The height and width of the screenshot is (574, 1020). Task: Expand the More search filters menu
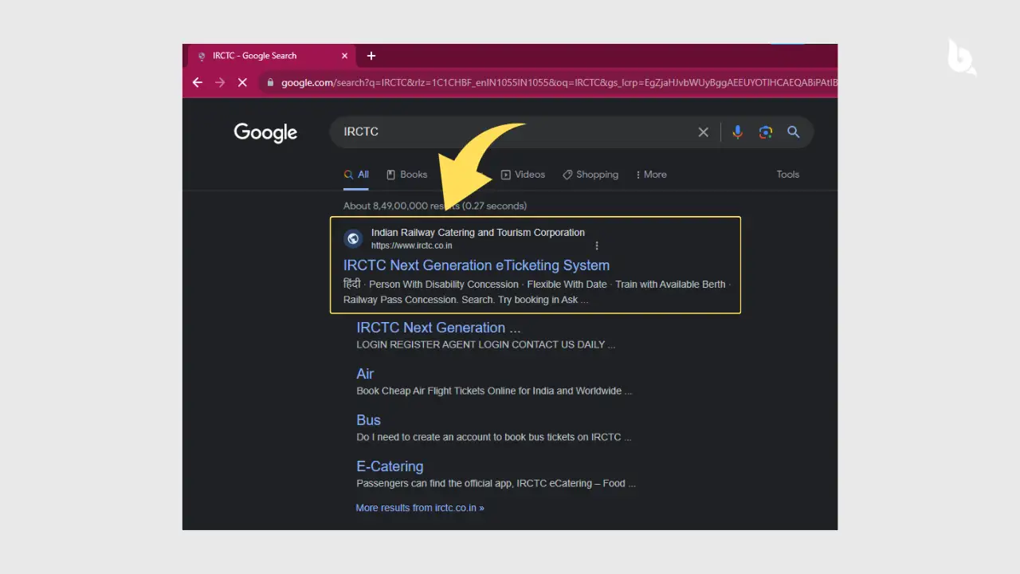coord(651,175)
